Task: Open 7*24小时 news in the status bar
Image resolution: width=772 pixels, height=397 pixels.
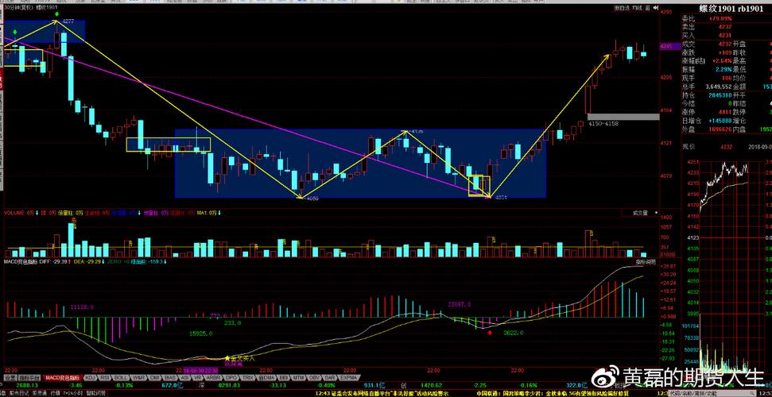Action: tap(74, 393)
